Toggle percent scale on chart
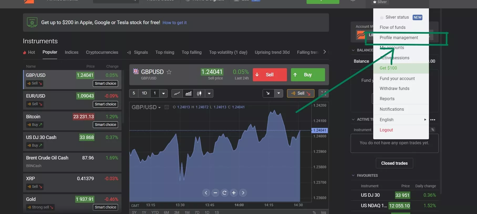The image size is (477, 214). click(314, 212)
